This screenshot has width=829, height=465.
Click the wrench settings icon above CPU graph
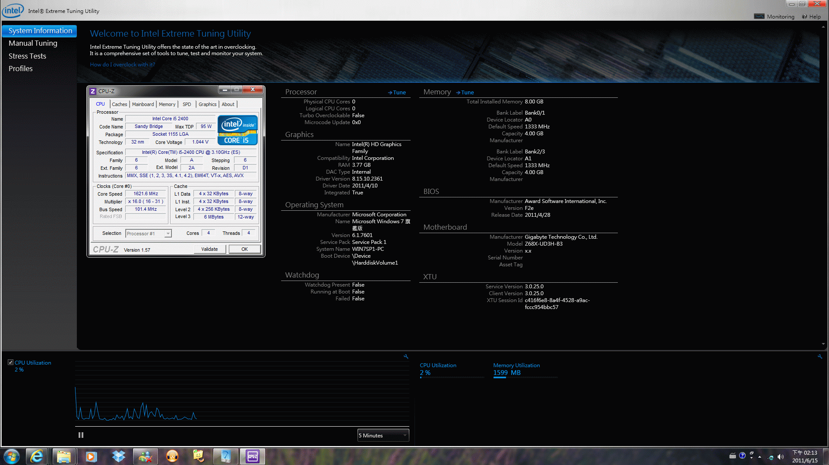coord(406,356)
